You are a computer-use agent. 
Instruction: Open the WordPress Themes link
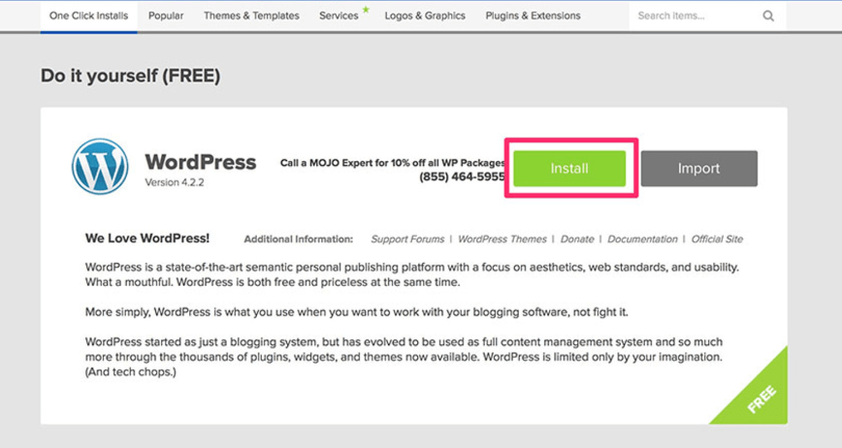[x=502, y=240]
